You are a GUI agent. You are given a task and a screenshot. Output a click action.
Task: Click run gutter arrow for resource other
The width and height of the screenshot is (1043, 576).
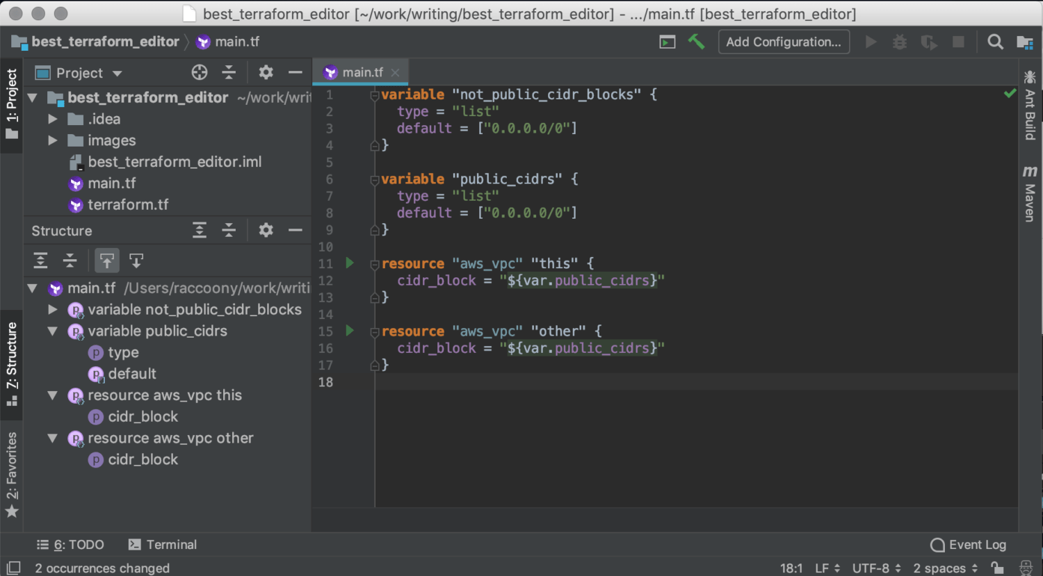[350, 331]
